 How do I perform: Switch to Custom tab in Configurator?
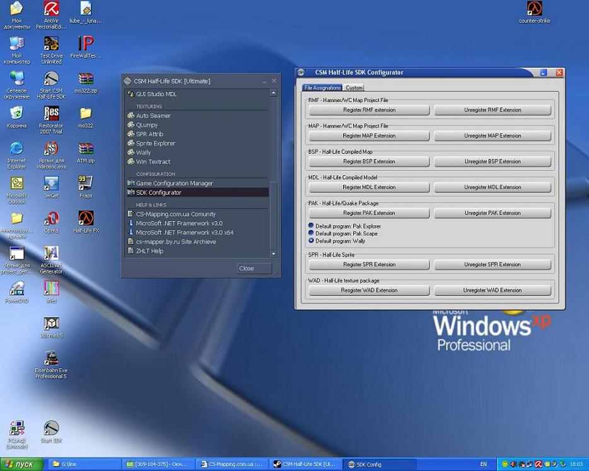pyautogui.click(x=354, y=88)
